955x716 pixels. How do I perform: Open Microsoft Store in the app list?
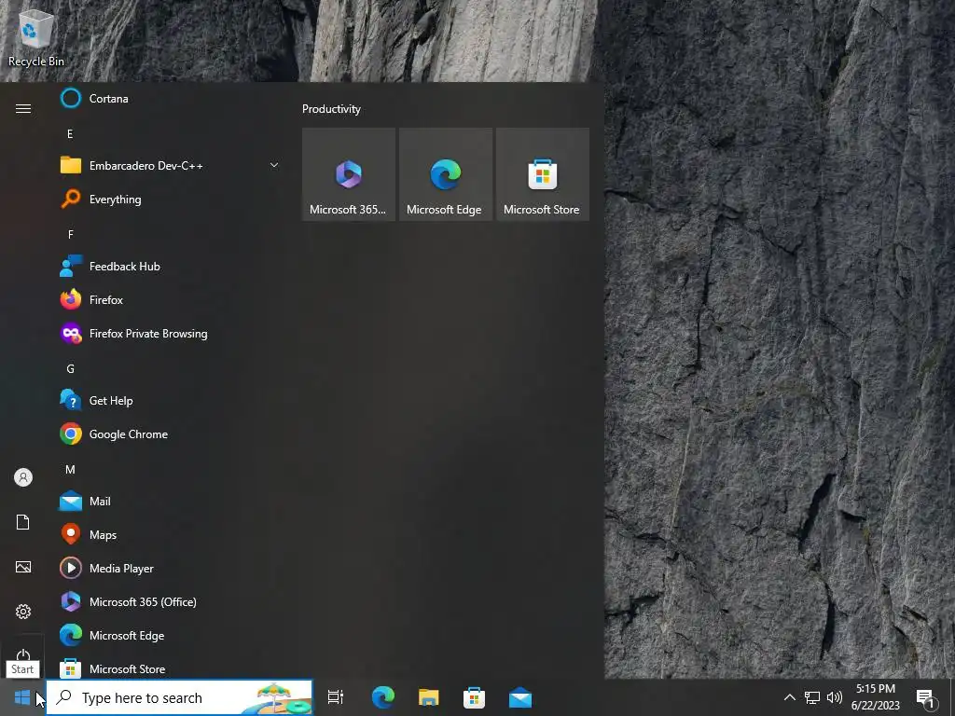[x=170, y=668]
